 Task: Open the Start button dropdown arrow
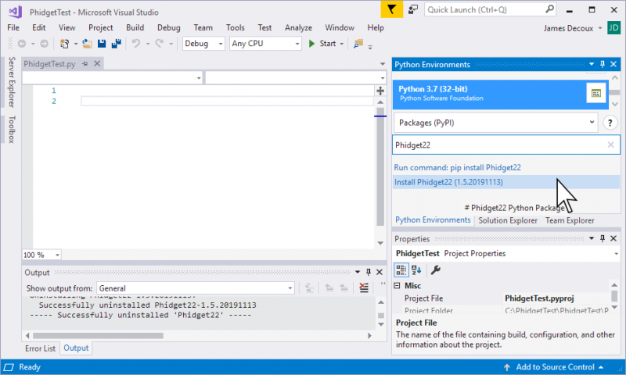click(342, 44)
